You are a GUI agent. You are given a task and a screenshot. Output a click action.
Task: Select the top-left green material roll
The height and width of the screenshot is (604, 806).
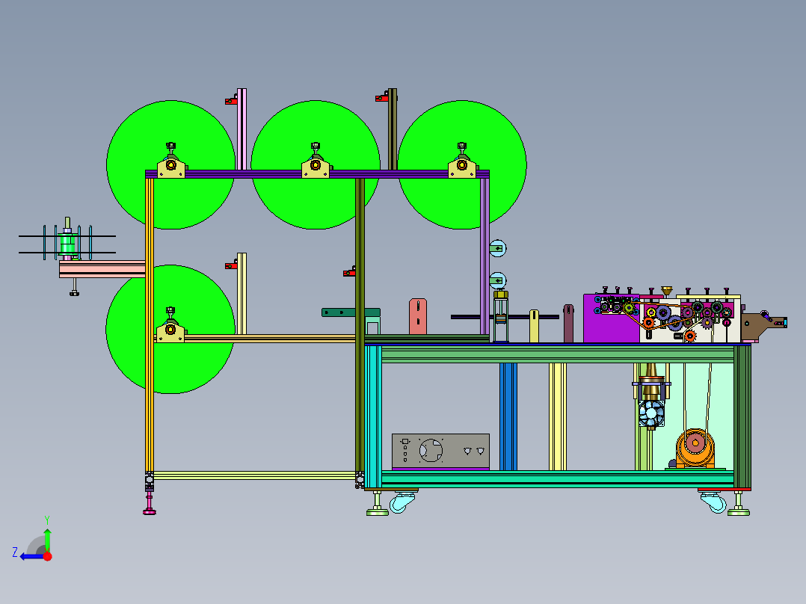tap(171, 164)
